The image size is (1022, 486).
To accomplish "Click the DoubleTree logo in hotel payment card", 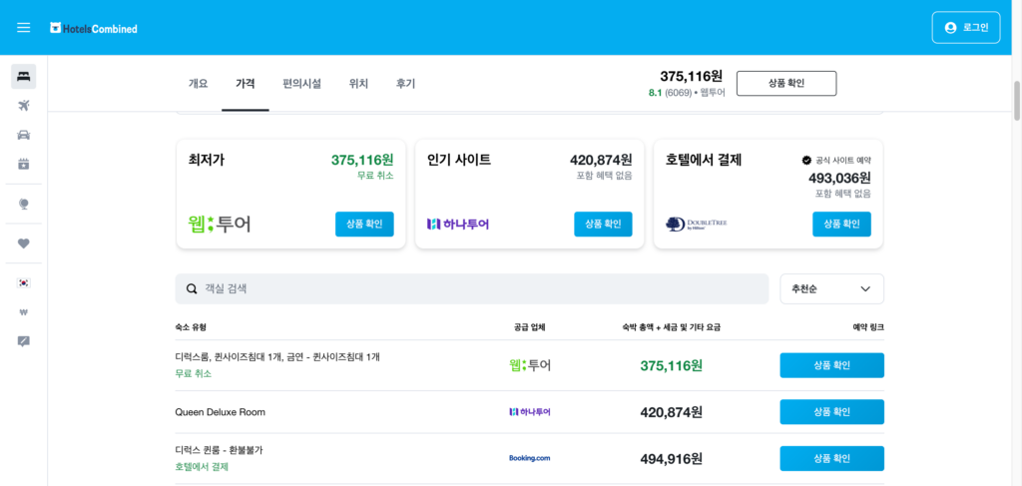I will [x=696, y=225].
